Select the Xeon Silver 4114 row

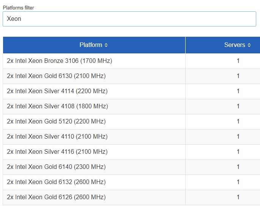click(x=57, y=91)
